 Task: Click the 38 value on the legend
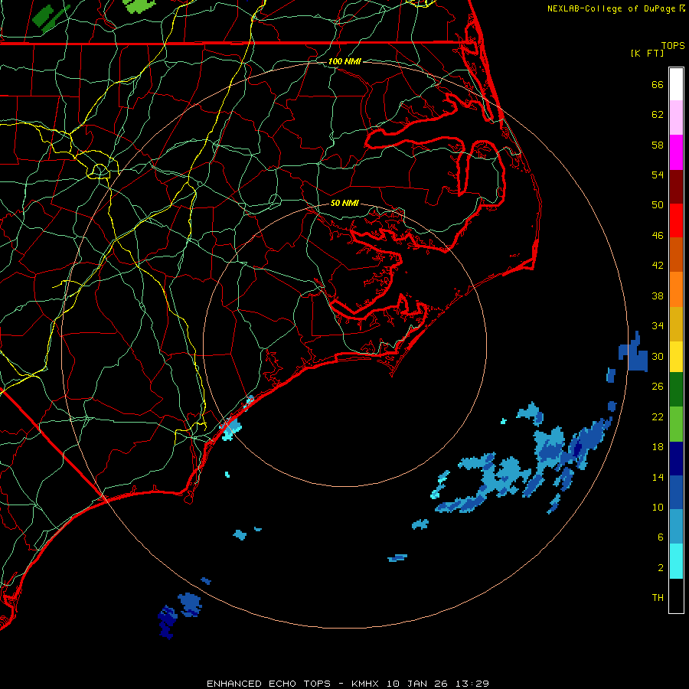pos(658,296)
